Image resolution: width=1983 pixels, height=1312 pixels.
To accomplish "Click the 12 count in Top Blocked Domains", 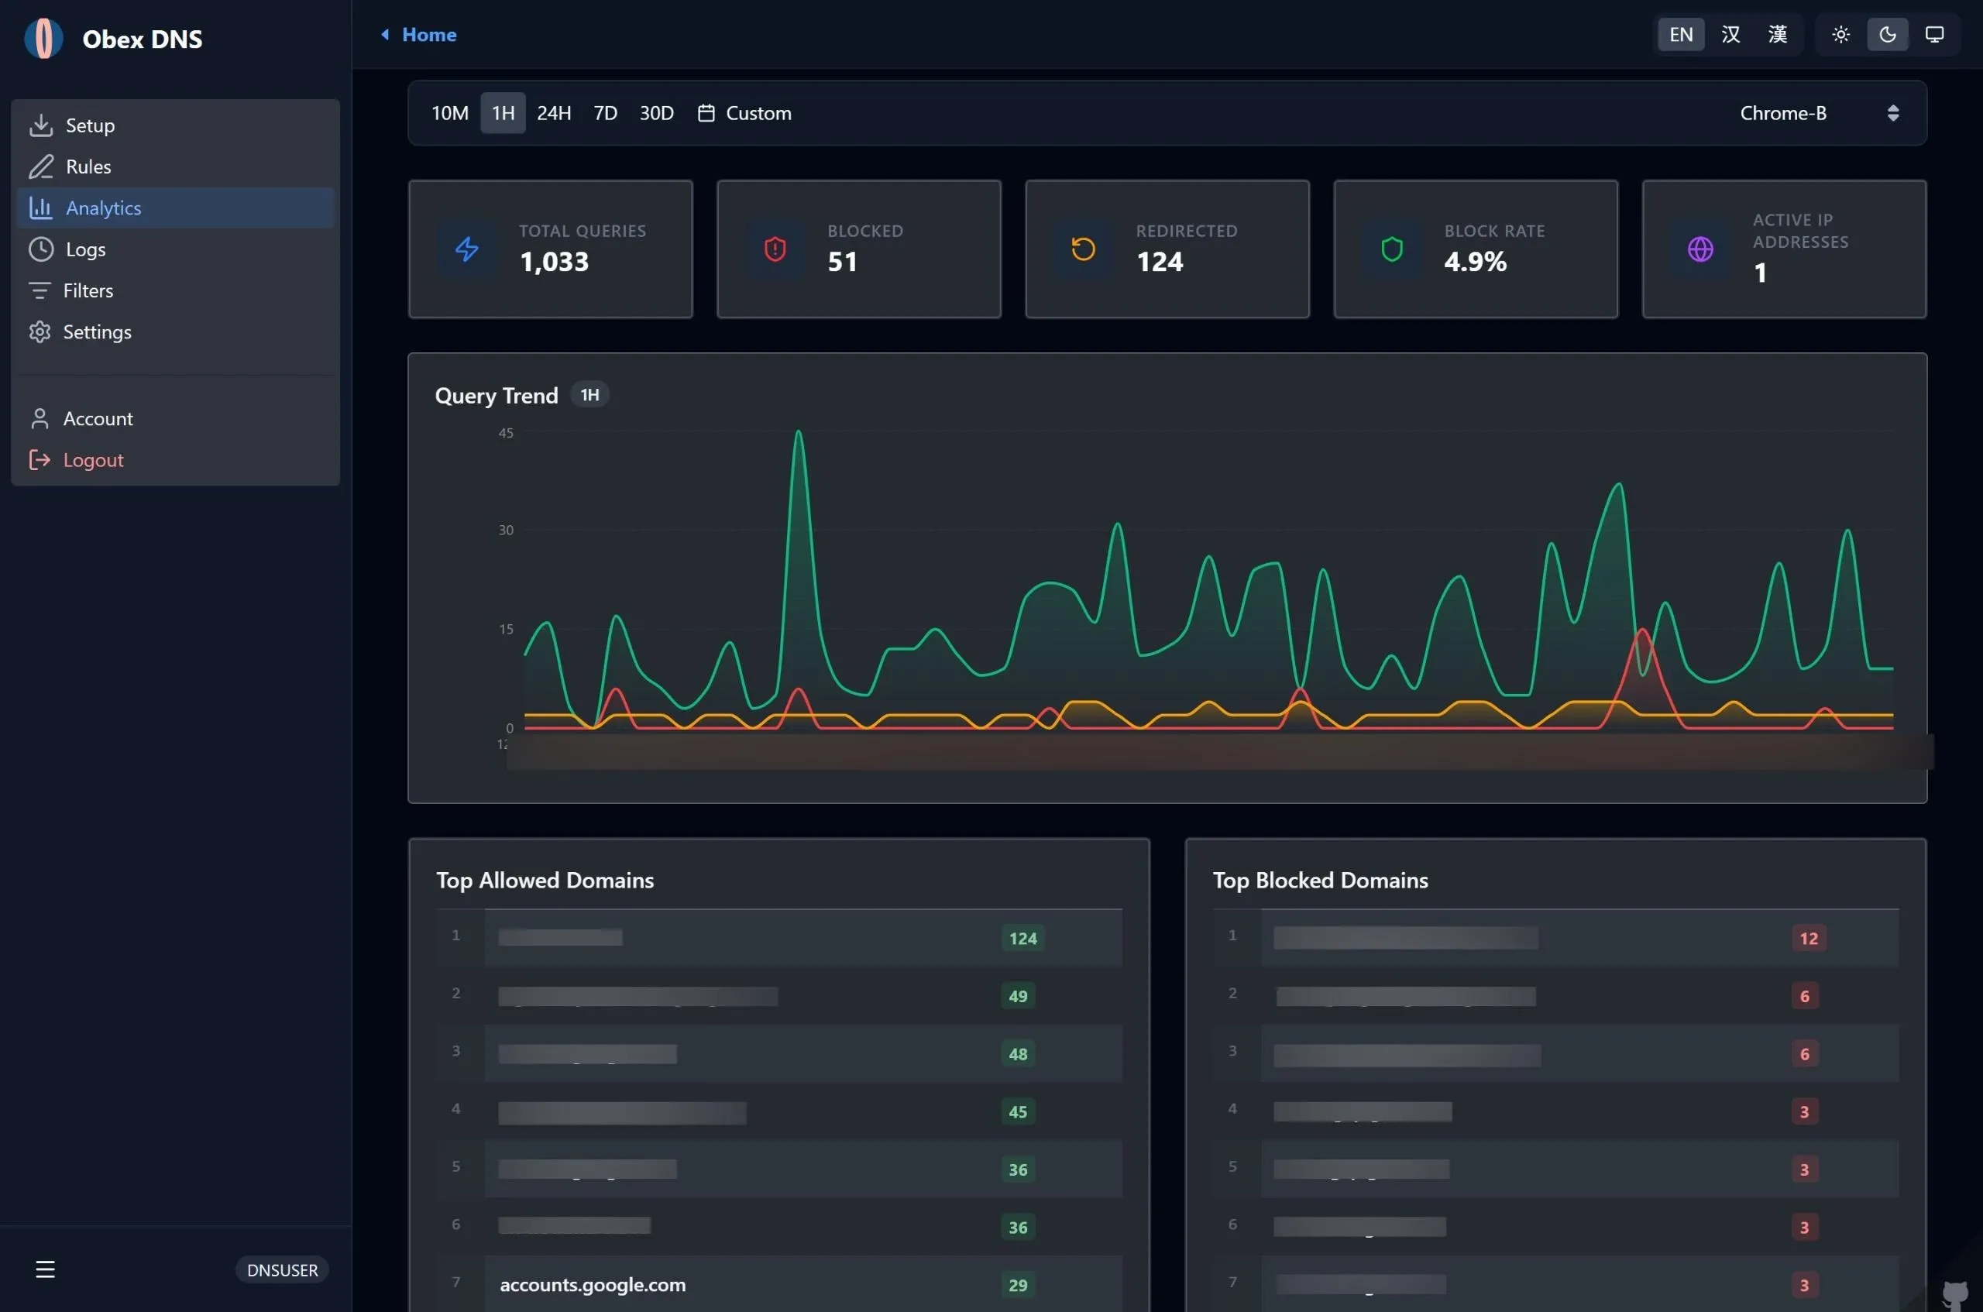I will tap(1808, 938).
